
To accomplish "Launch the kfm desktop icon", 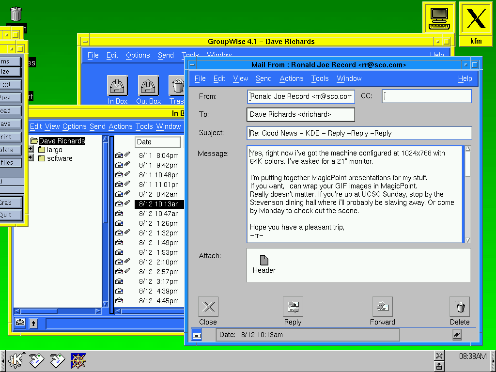I will pos(476,19).
